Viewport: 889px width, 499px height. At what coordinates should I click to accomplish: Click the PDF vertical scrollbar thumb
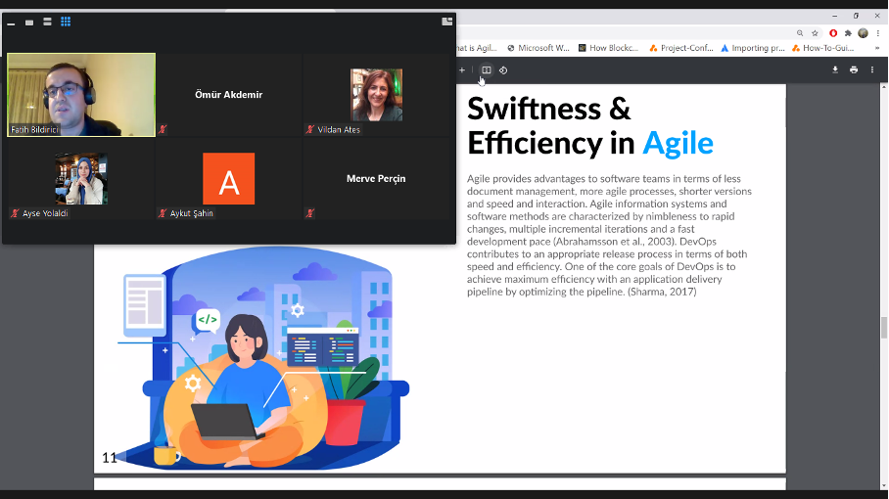[x=883, y=328]
